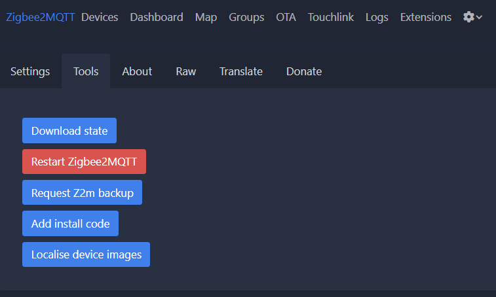Open the OTA updates page
The height and width of the screenshot is (297, 496).
point(286,17)
